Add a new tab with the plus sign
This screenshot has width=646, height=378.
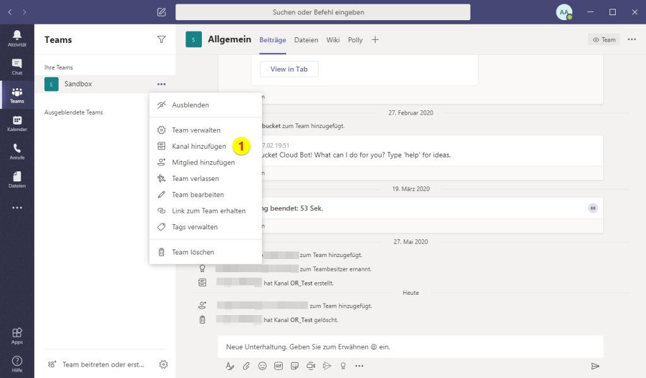pyautogui.click(x=375, y=39)
